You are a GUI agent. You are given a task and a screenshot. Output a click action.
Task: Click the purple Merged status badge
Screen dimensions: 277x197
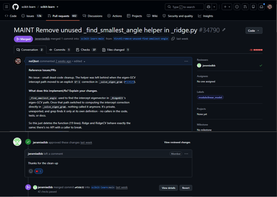point(23,39)
